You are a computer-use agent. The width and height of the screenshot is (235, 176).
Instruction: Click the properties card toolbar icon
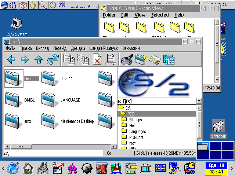click(x=155, y=60)
